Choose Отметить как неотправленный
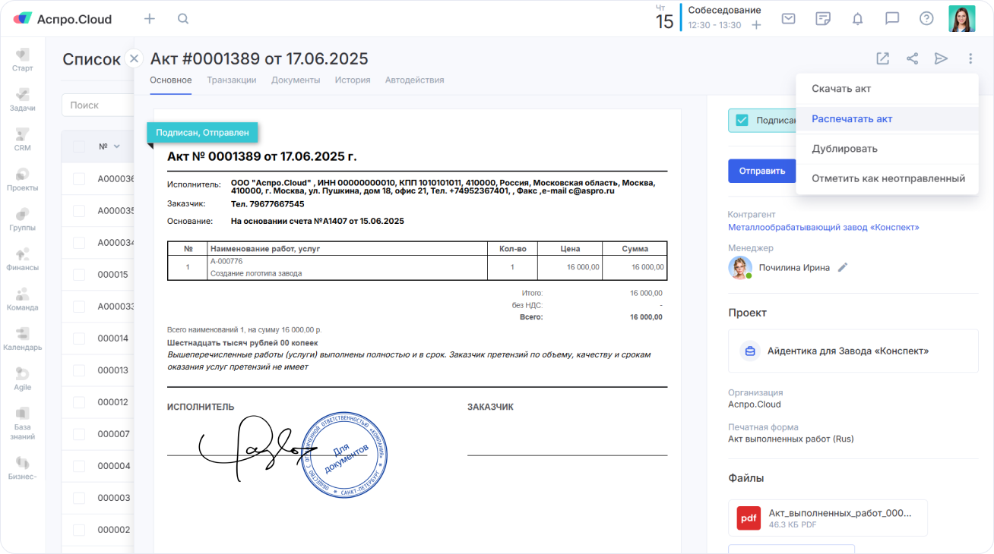This screenshot has height=554, width=994. tap(887, 178)
